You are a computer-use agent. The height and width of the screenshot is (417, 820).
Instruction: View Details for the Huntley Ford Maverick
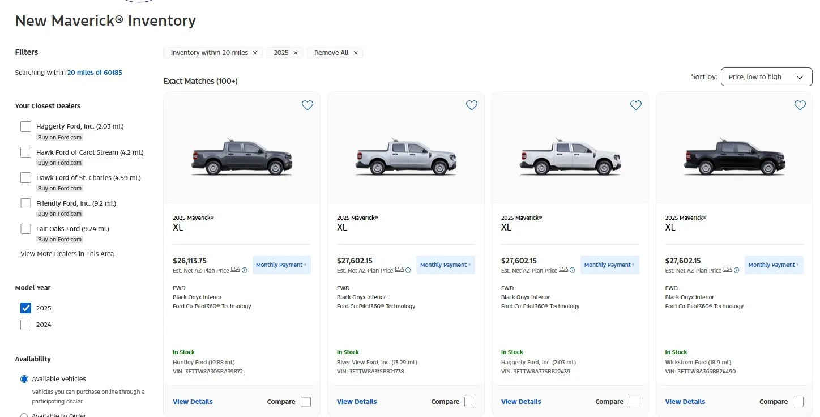(x=193, y=402)
